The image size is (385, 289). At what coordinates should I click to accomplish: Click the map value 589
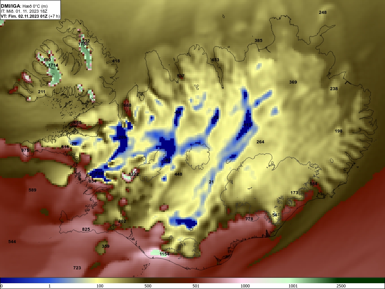pos(32,190)
